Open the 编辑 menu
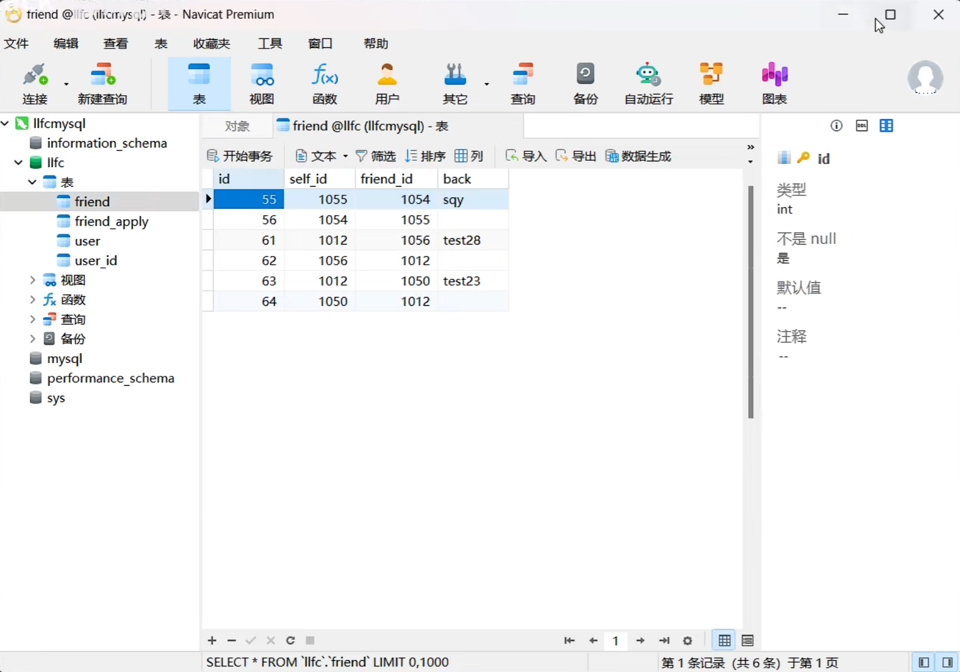The image size is (960, 672). point(66,43)
